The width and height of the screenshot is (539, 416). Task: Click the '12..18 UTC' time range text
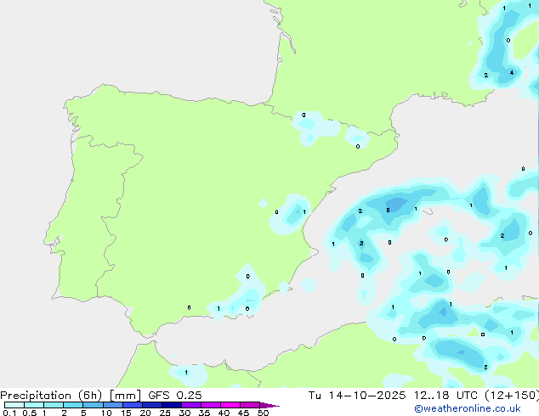tap(445, 396)
